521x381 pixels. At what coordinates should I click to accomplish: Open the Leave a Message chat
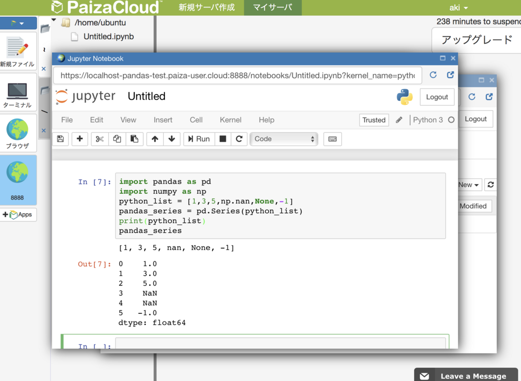click(466, 376)
